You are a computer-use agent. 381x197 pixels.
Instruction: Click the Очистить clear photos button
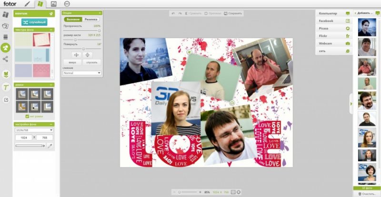click(x=367, y=194)
